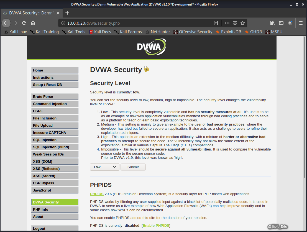
Task: Open XSS (Reflected) module
Action: (55, 169)
